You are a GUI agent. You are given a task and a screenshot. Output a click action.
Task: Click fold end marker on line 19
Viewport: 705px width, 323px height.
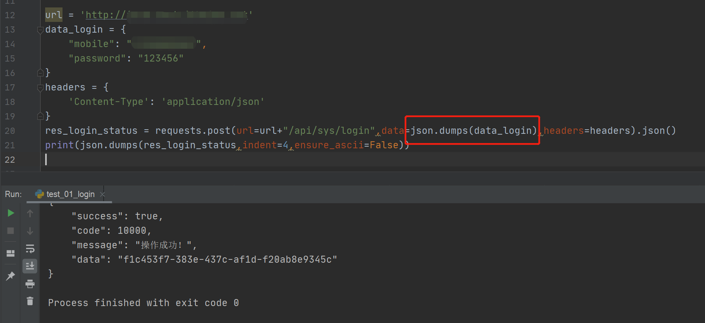point(40,116)
